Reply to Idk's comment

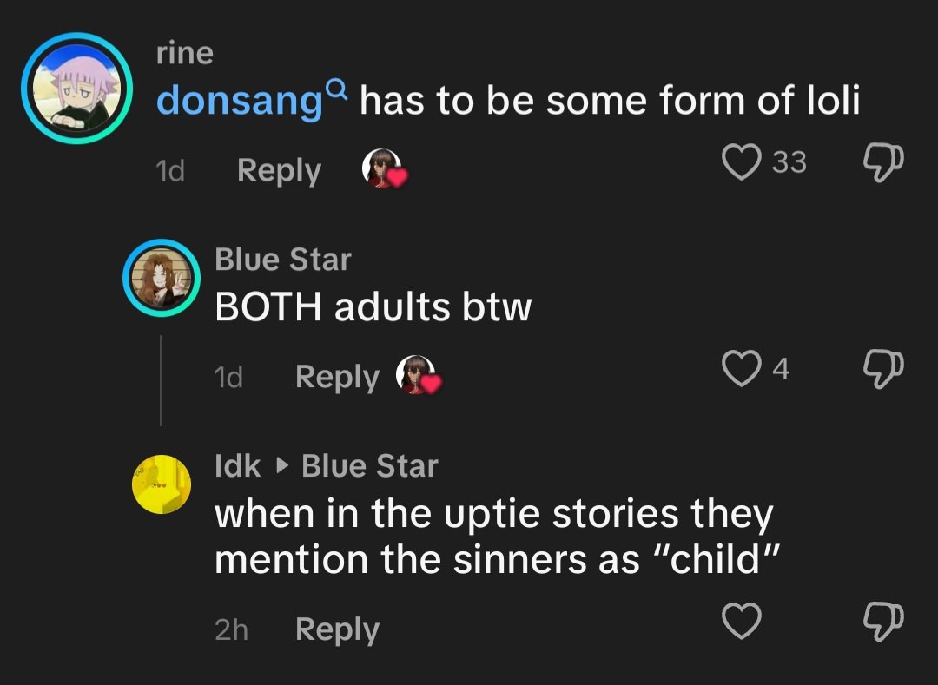pyautogui.click(x=337, y=629)
